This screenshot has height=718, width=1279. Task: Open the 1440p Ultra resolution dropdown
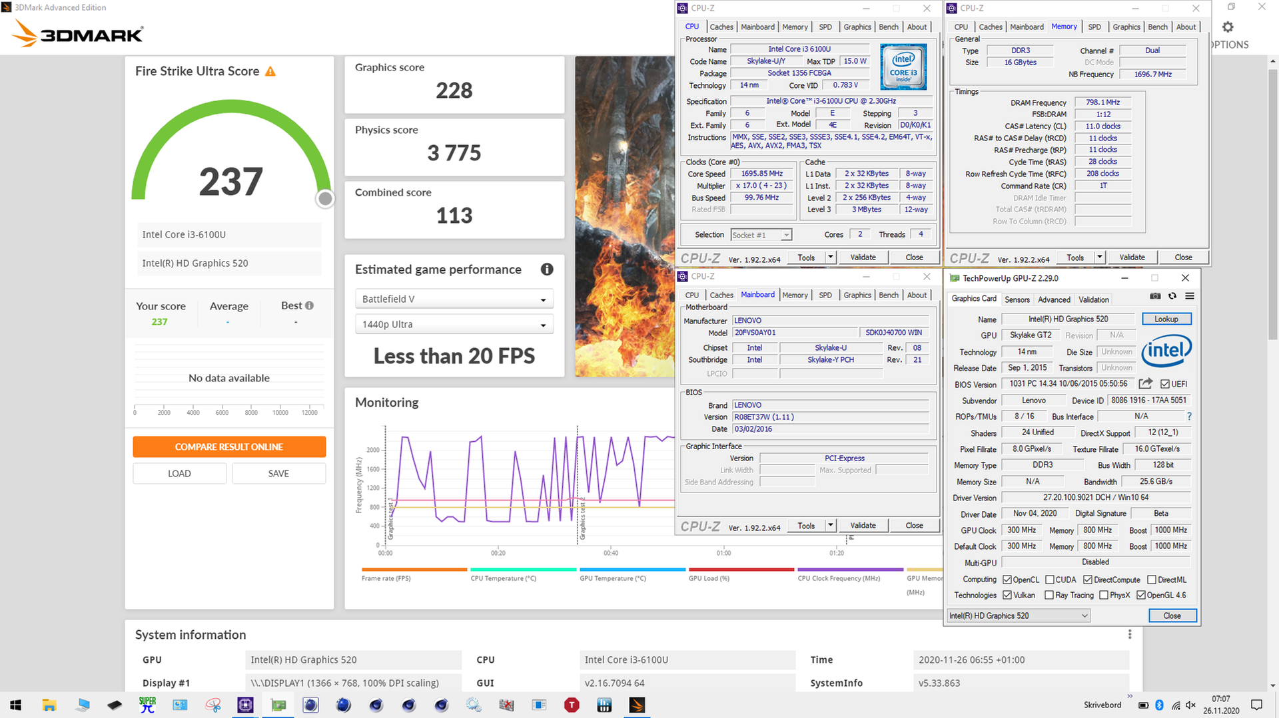(x=454, y=325)
